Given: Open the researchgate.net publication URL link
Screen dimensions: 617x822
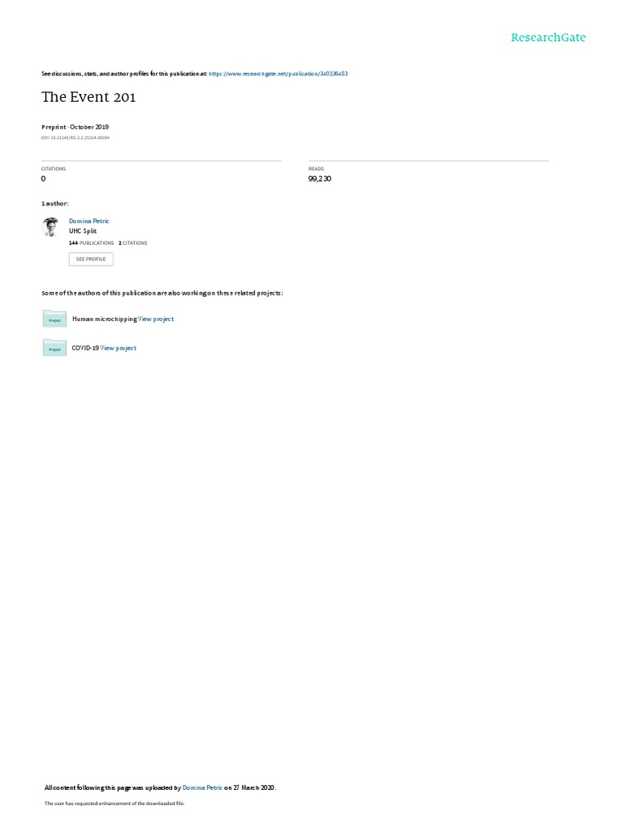Looking at the screenshot, I should 278,74.
